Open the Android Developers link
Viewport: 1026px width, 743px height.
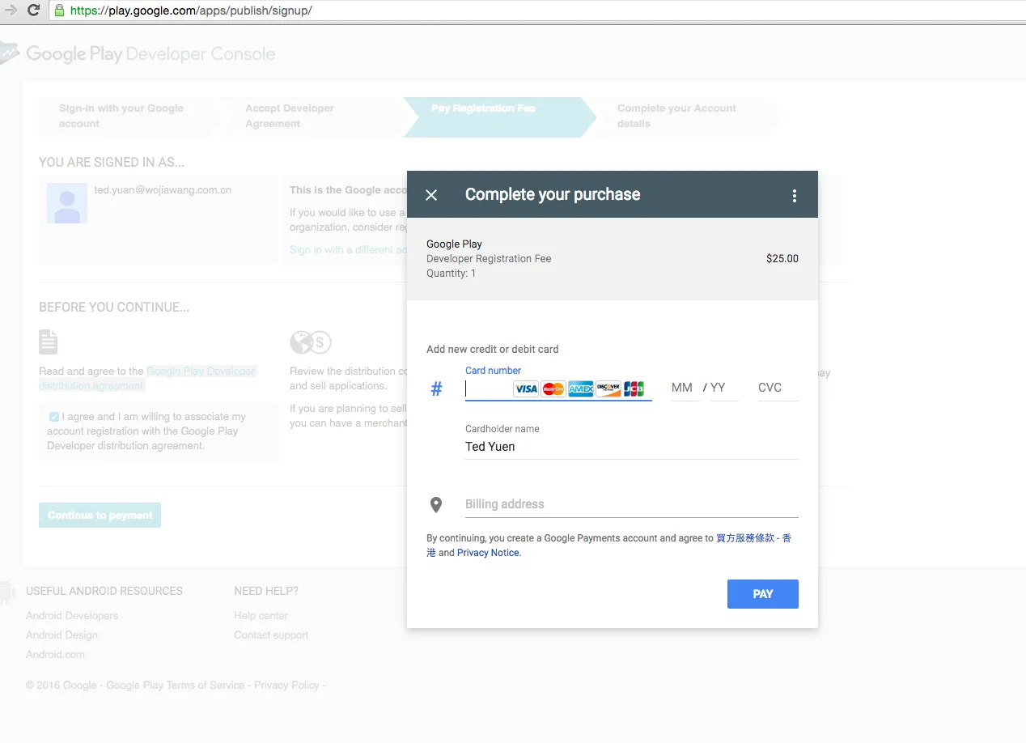72,616
